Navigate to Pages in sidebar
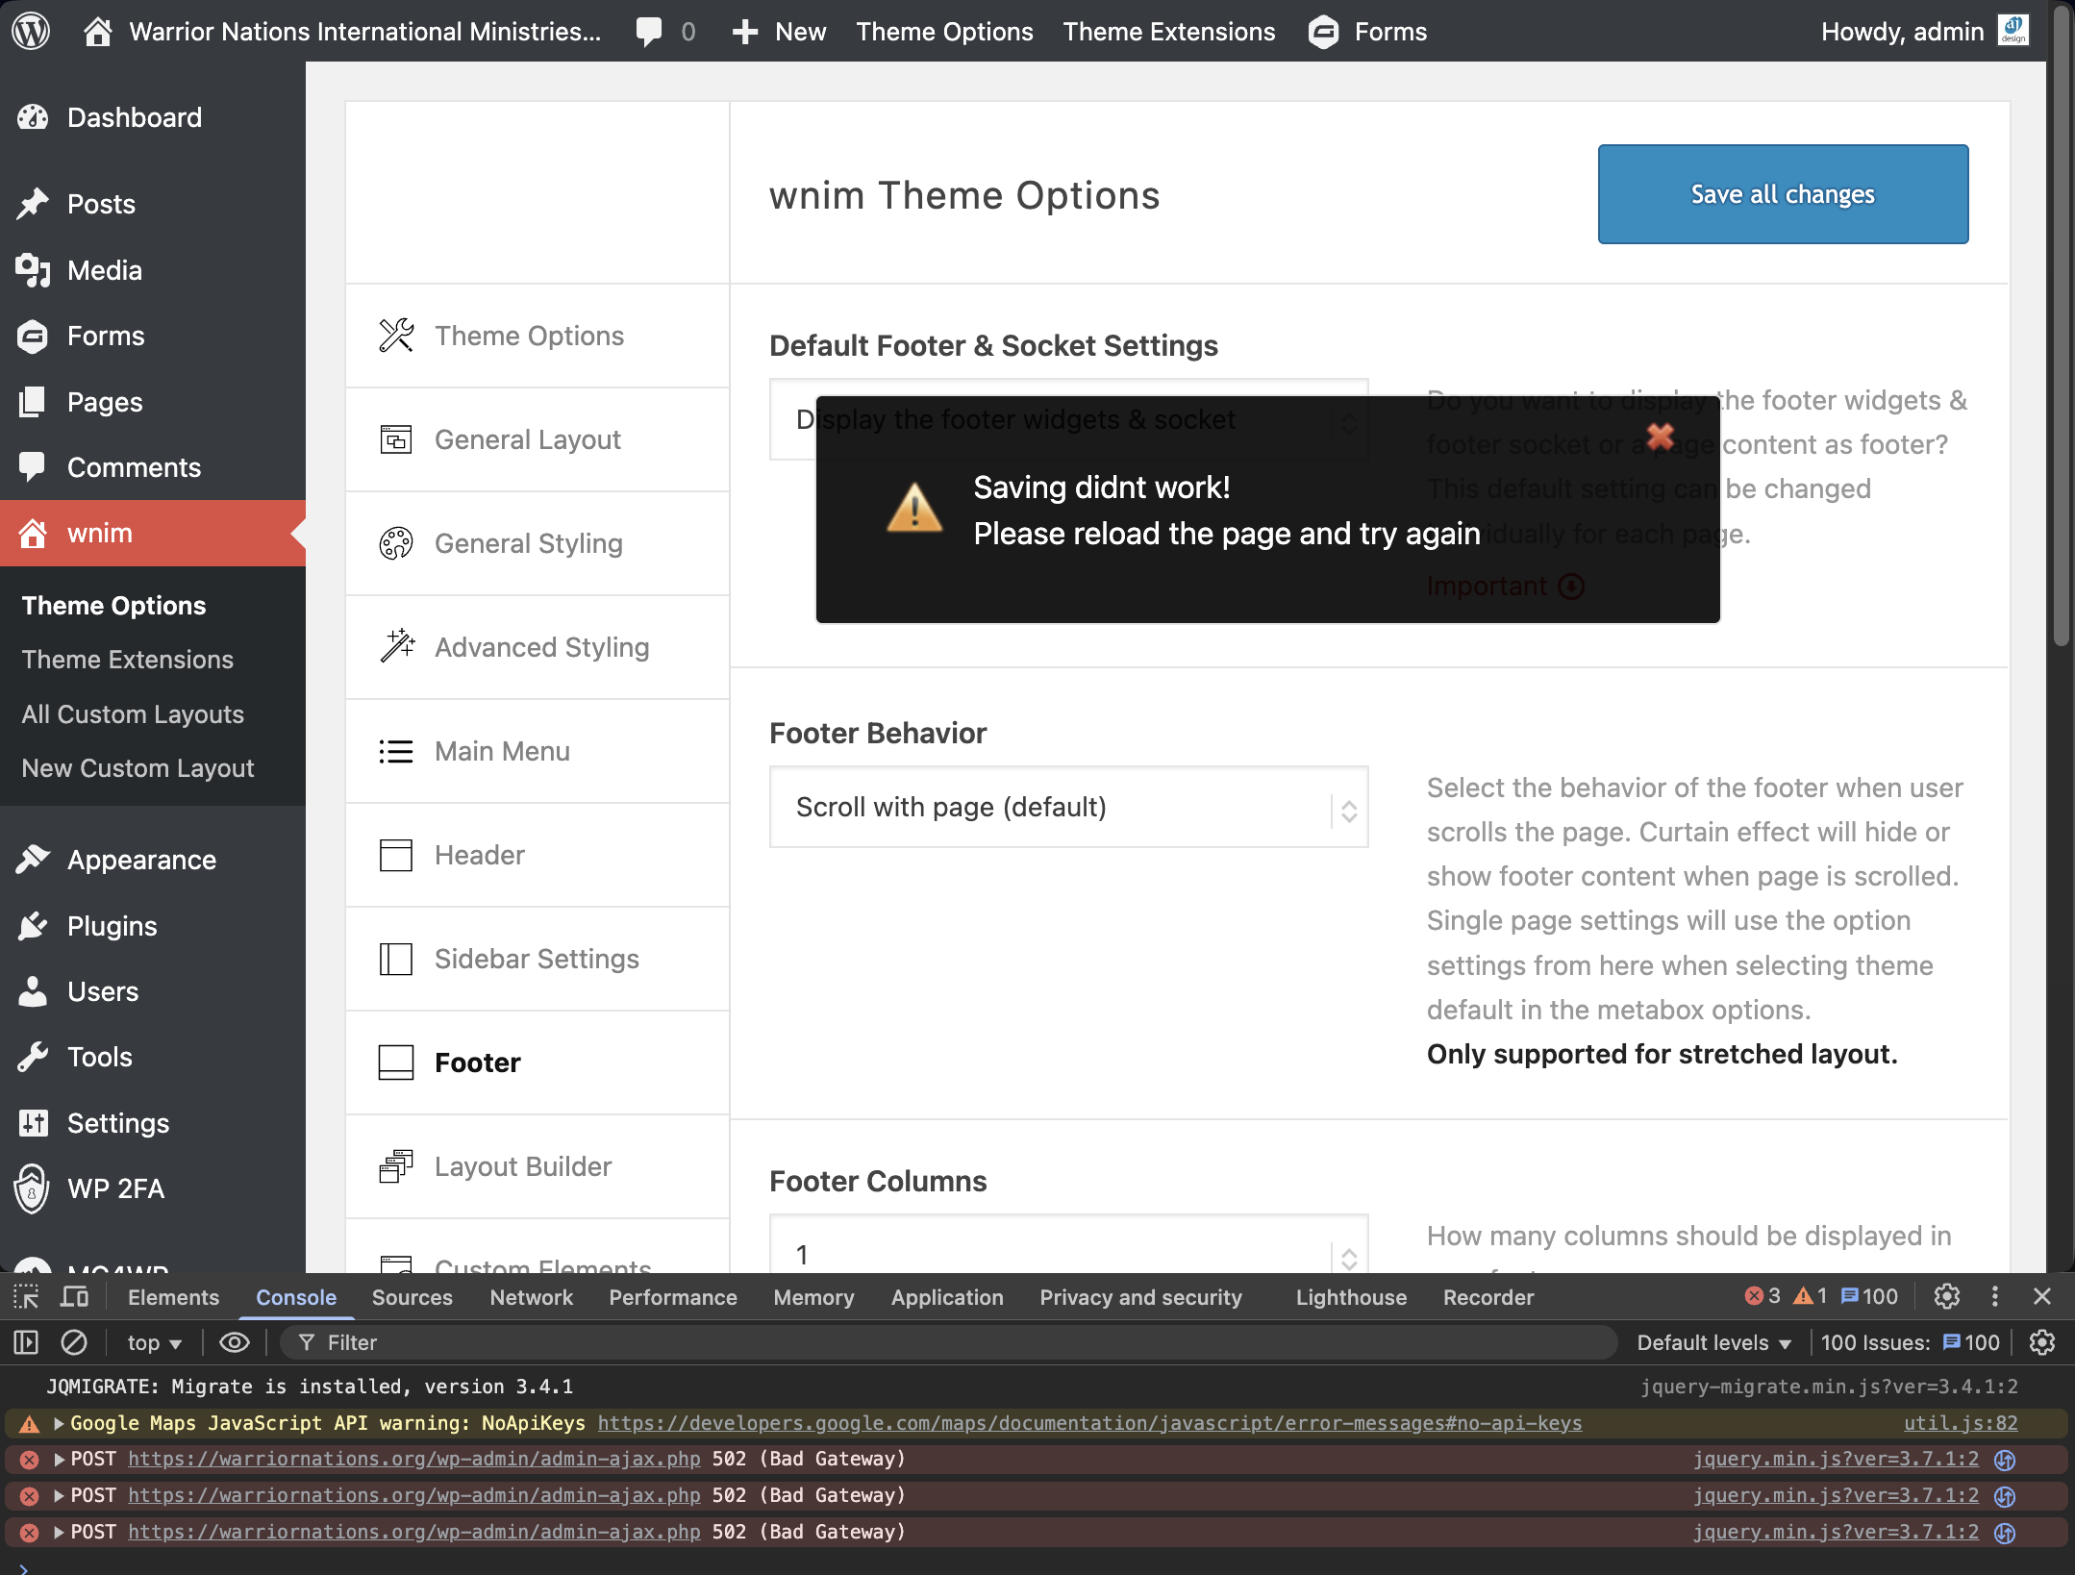Viewport: 2075px width, 1575px height. point(105,402)
